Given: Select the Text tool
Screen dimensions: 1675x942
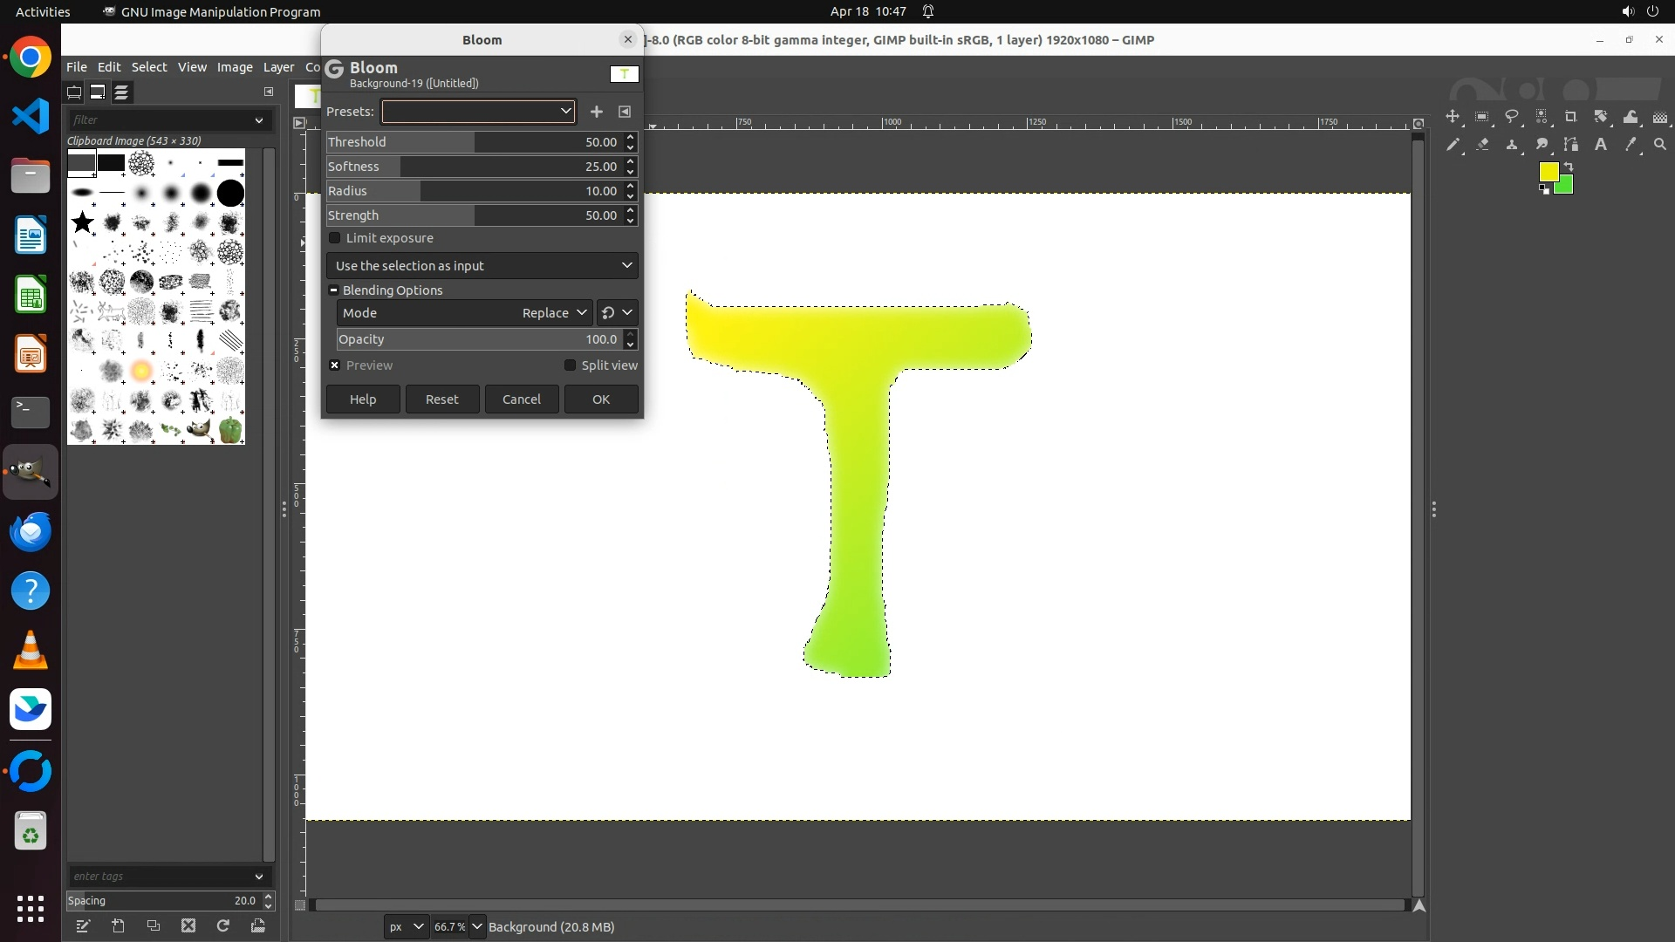Looking at the screenshot, I should (1601, 145).
